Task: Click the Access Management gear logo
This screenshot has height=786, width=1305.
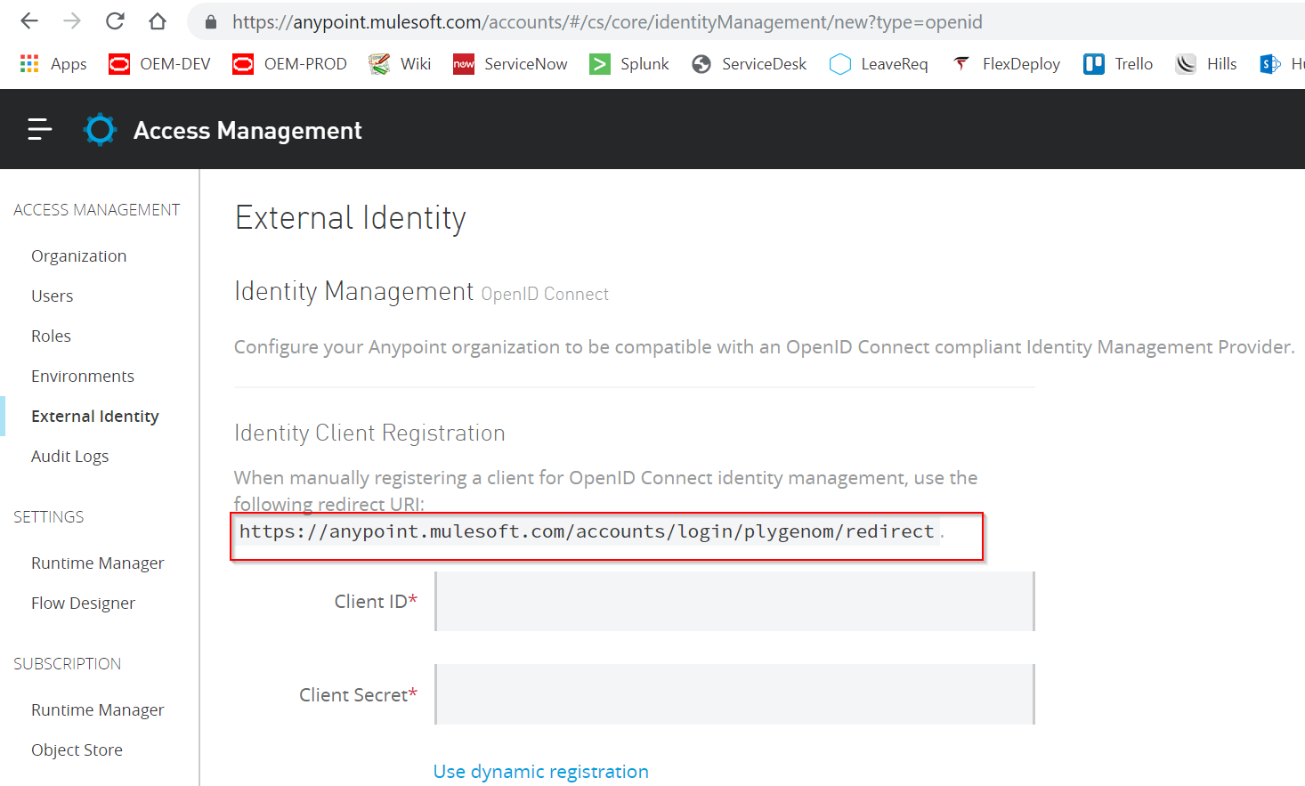Action: click(100, 130)
